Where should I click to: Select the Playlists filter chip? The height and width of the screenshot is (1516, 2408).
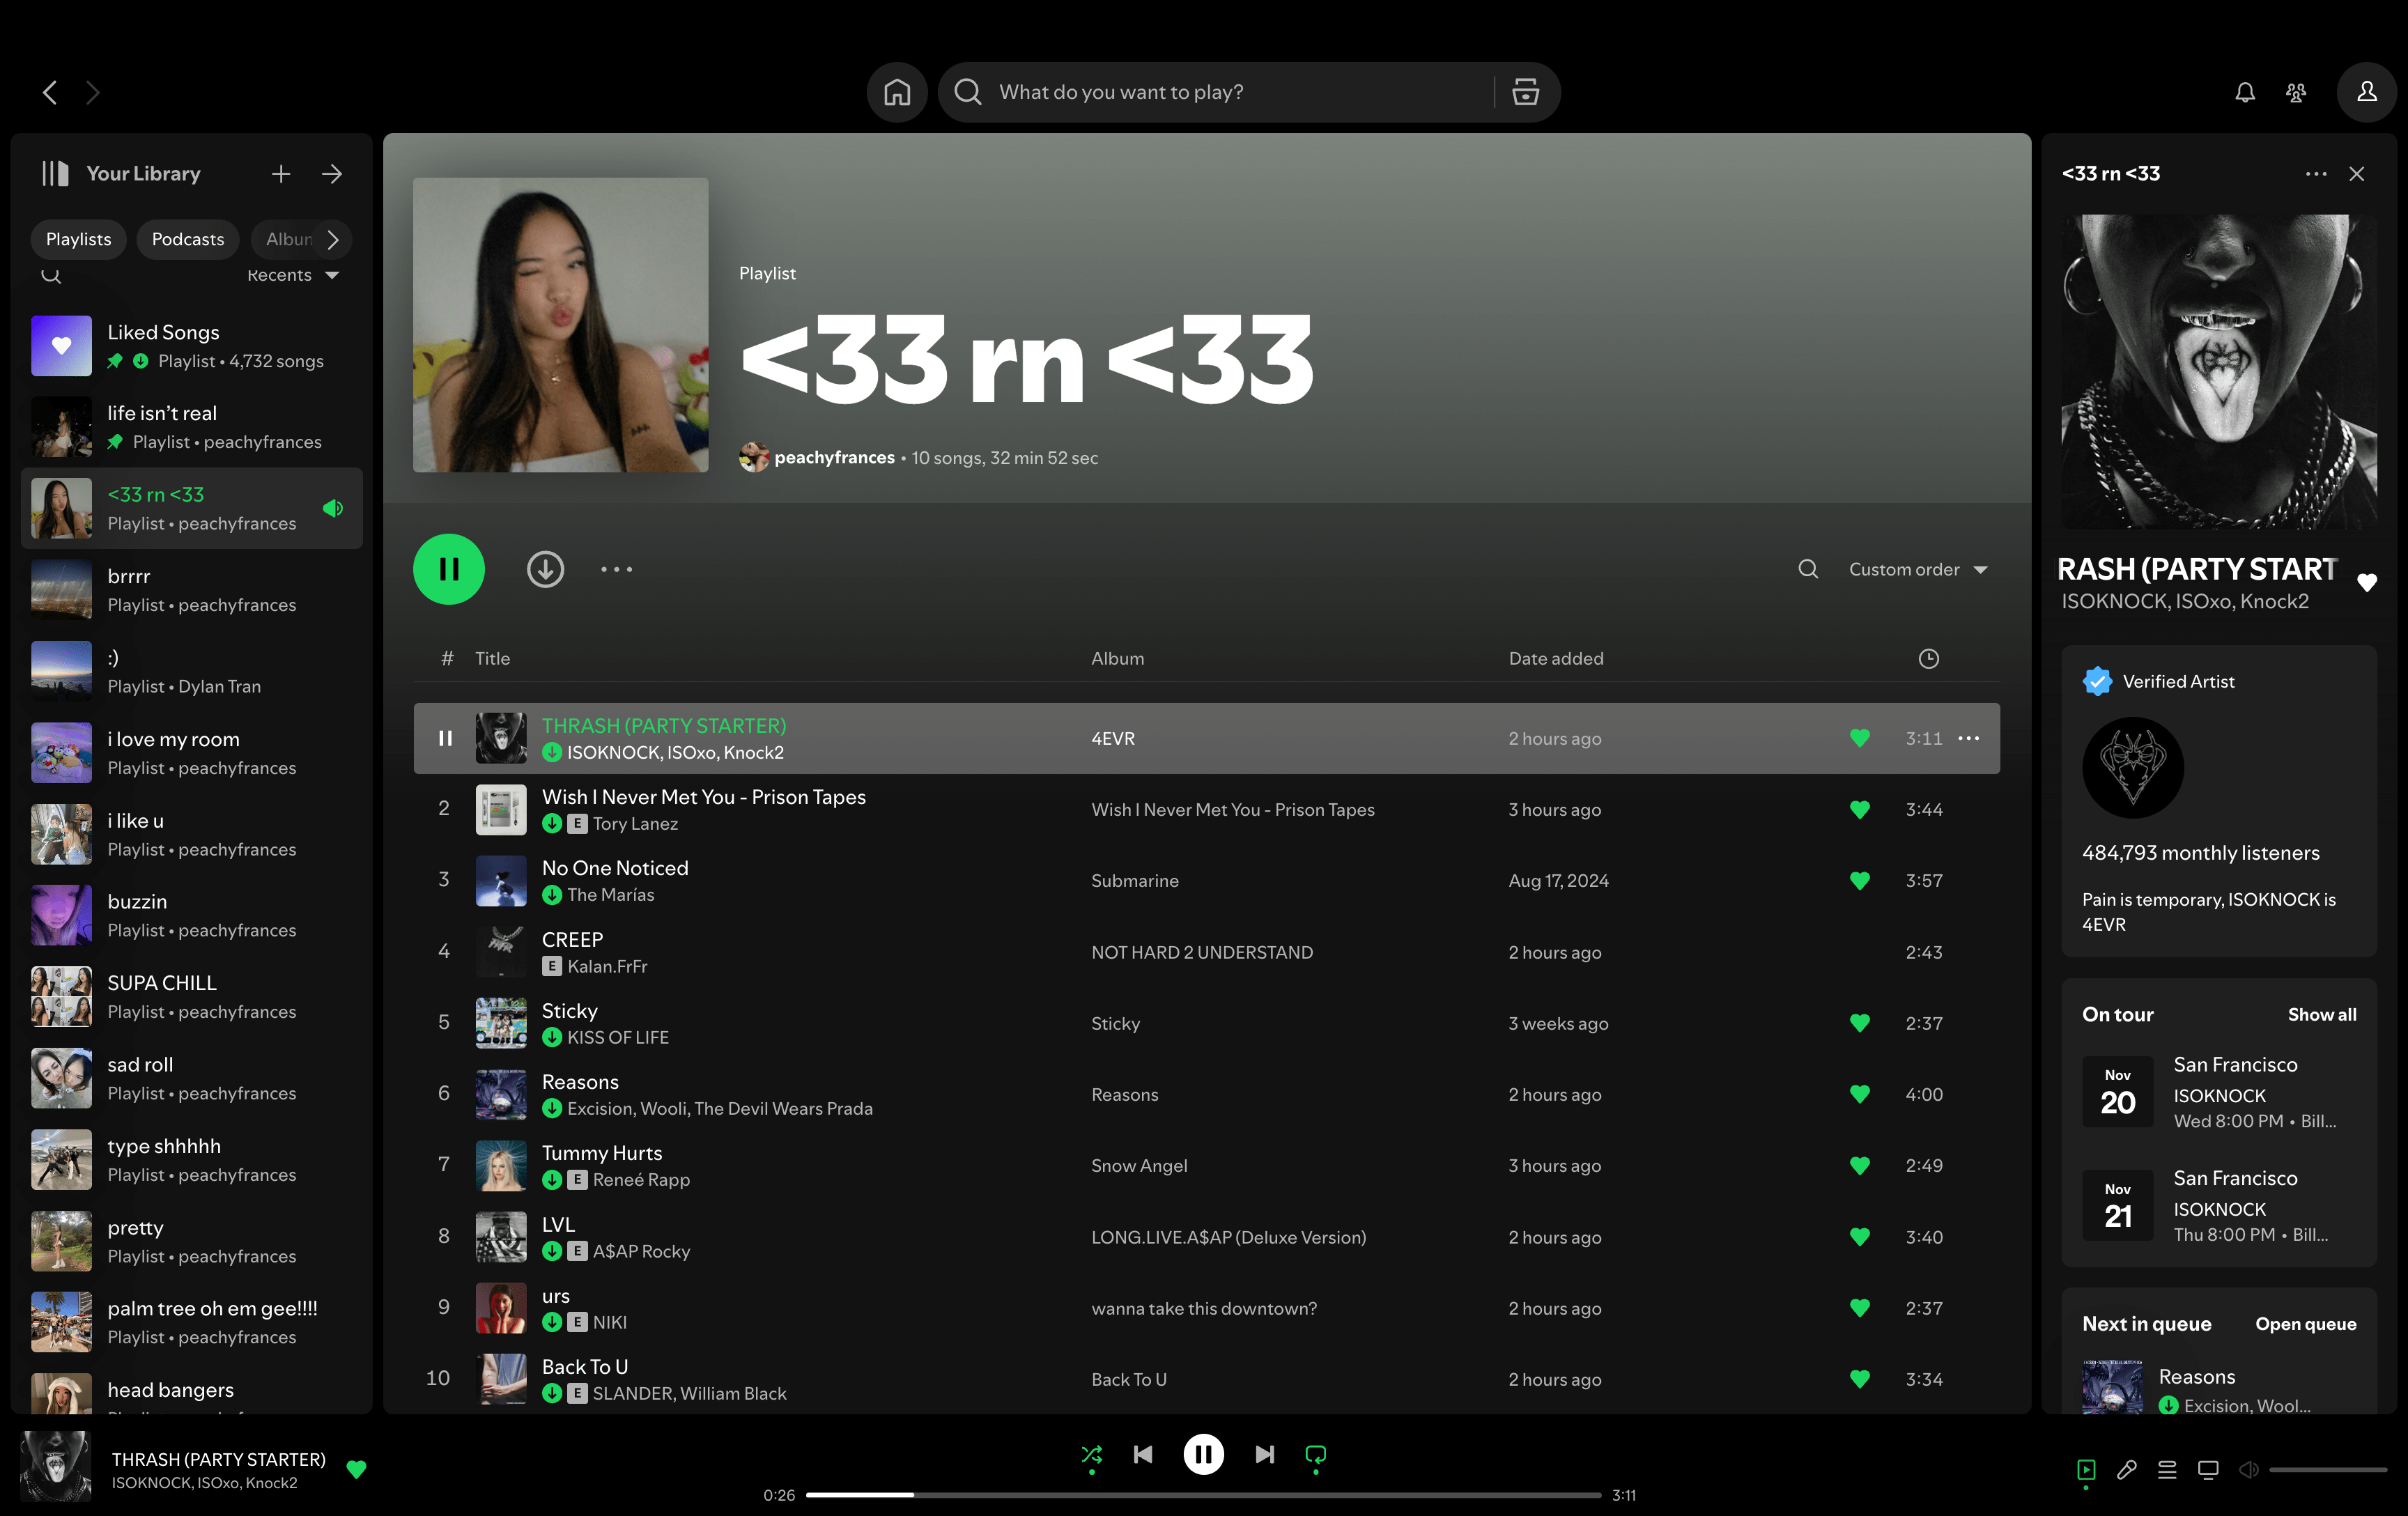[x=78, y=239]
